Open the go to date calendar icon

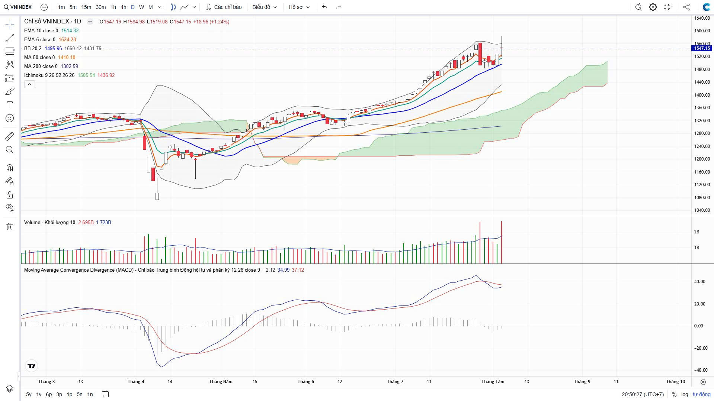[x=105, y=394]
